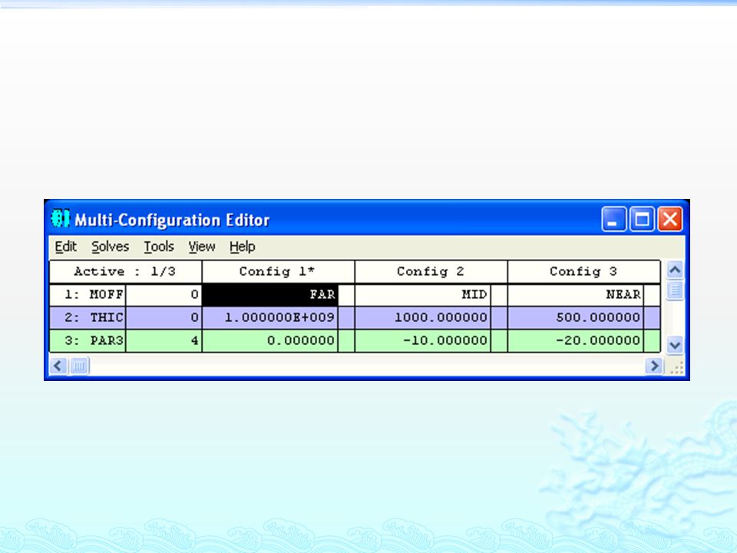Select the 1.000000E+009 thickness cell
This screenshot has width=737, height=553.
click(269, 317)
